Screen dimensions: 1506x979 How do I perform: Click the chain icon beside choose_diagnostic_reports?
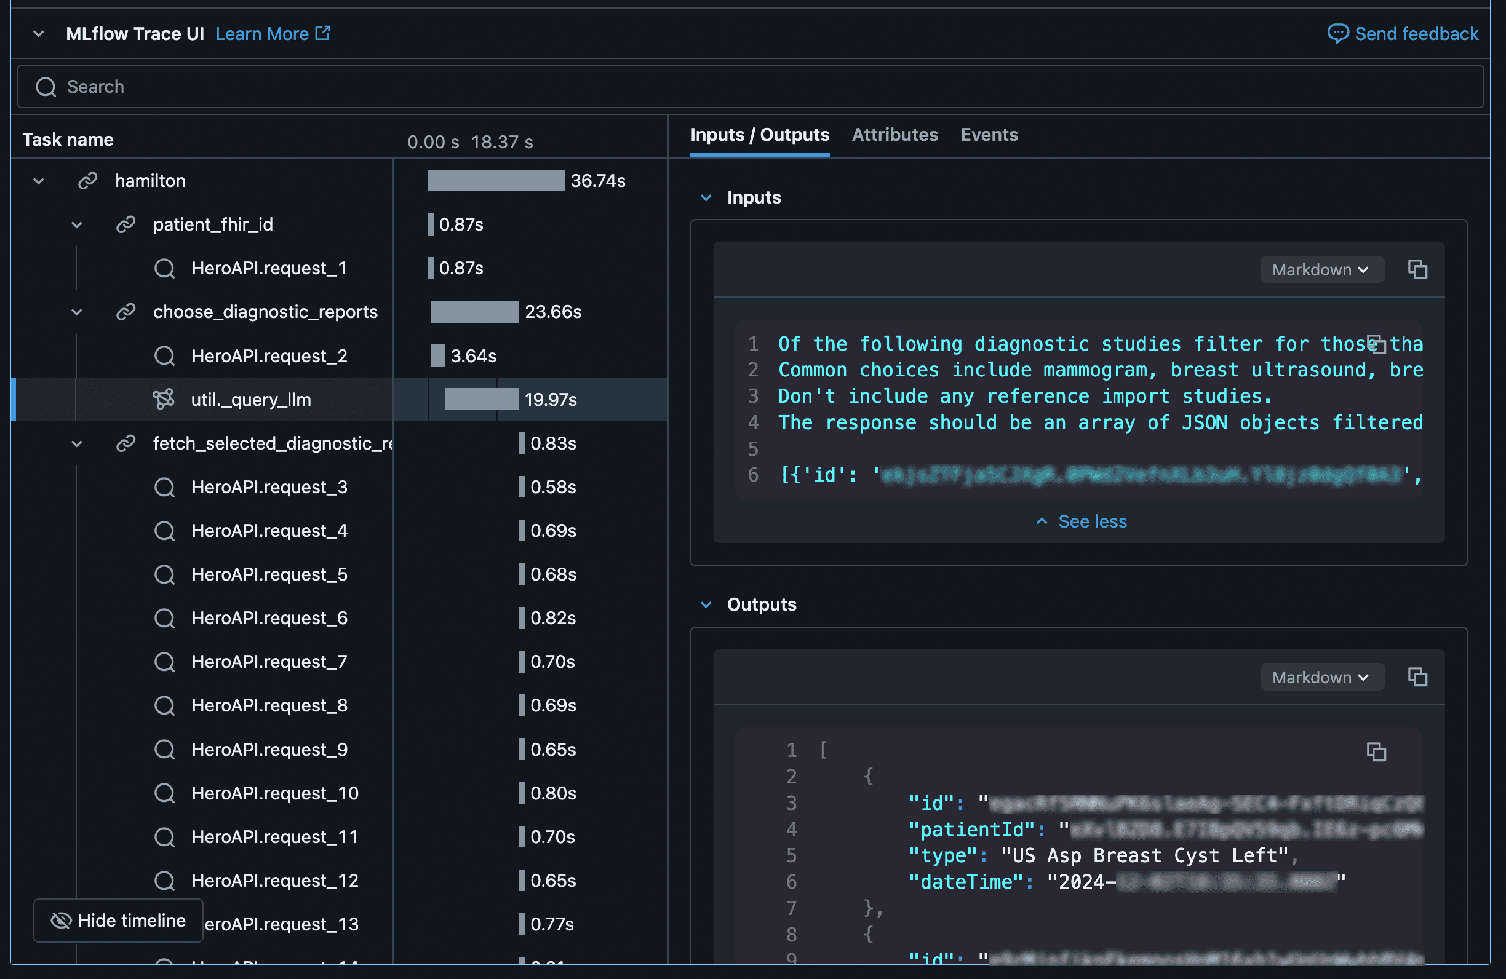126,312
